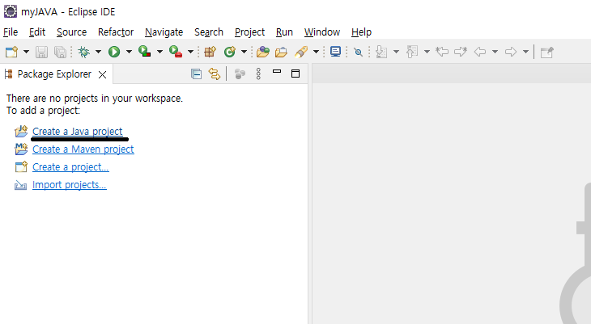Screen dimensions: 591x324
Task: Click the Save toolbar icon
Action: tap(41, 52)
